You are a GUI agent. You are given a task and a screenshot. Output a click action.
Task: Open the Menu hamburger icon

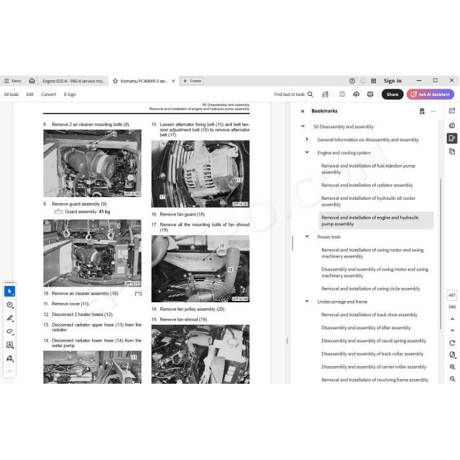(7, 81)
